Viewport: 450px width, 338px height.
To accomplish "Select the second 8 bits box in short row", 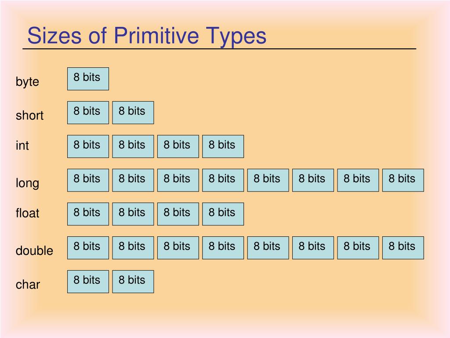I will (x=133, y=113).
